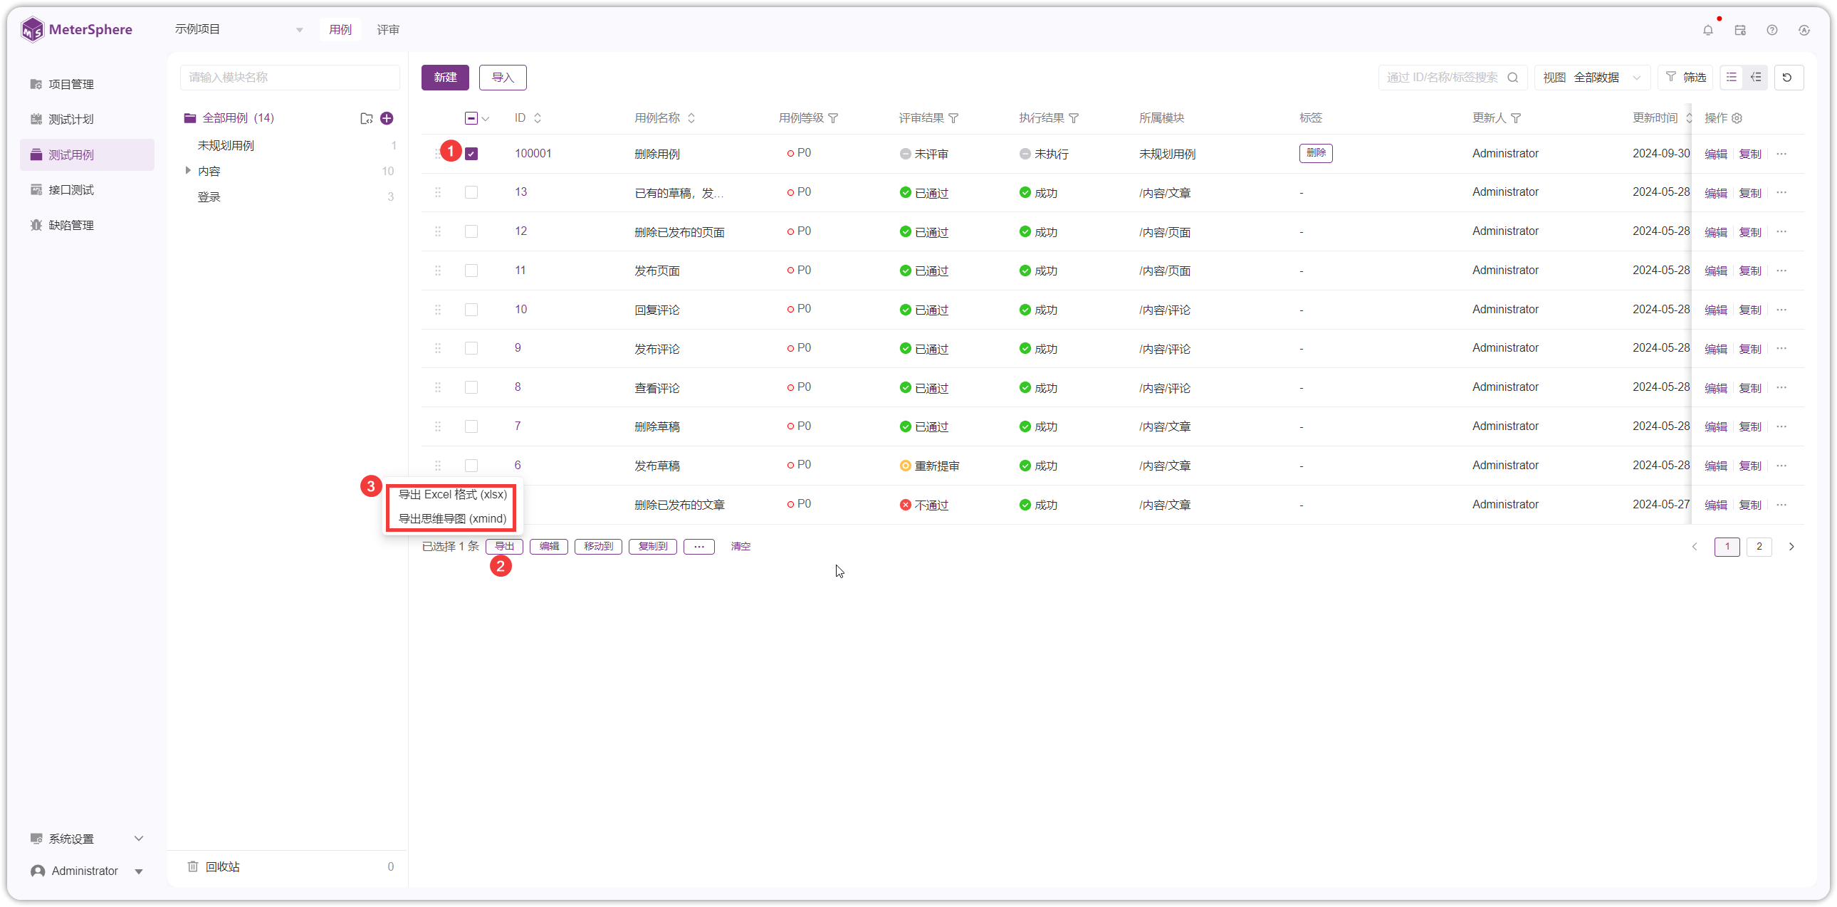Choose 导出思维导图 (xmind)
Viewport: 1837px width, 907px height.
pos(452,518)
